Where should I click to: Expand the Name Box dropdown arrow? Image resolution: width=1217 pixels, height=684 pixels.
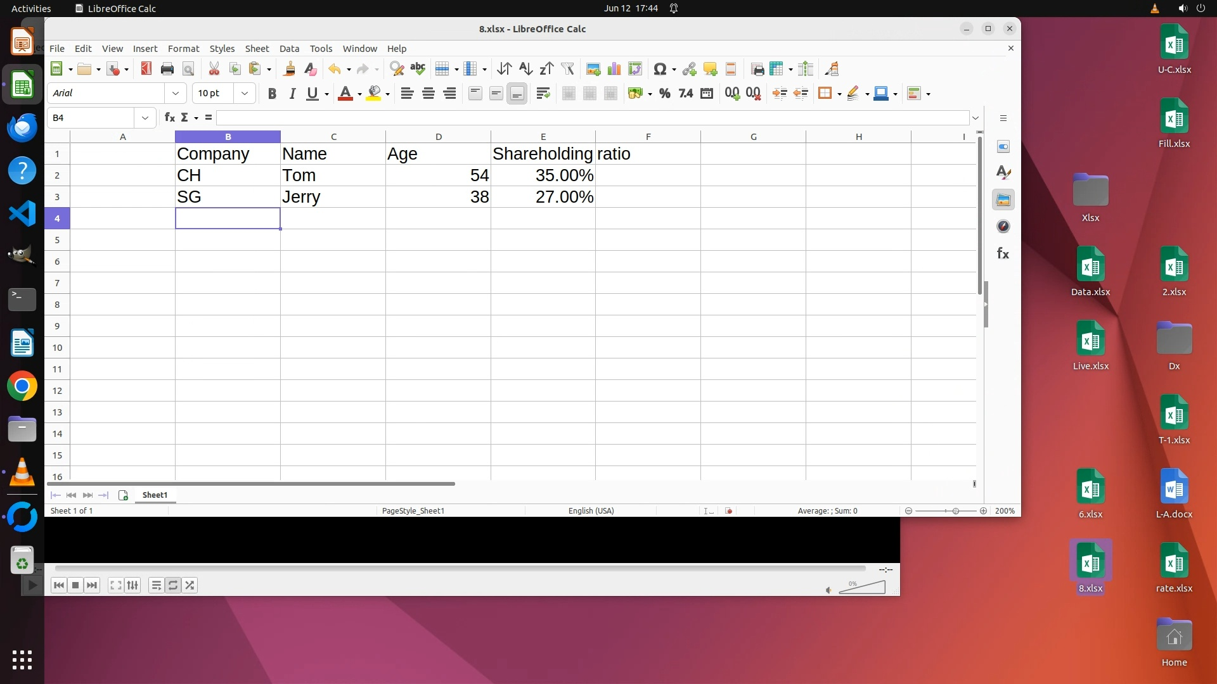coord(145,118)
